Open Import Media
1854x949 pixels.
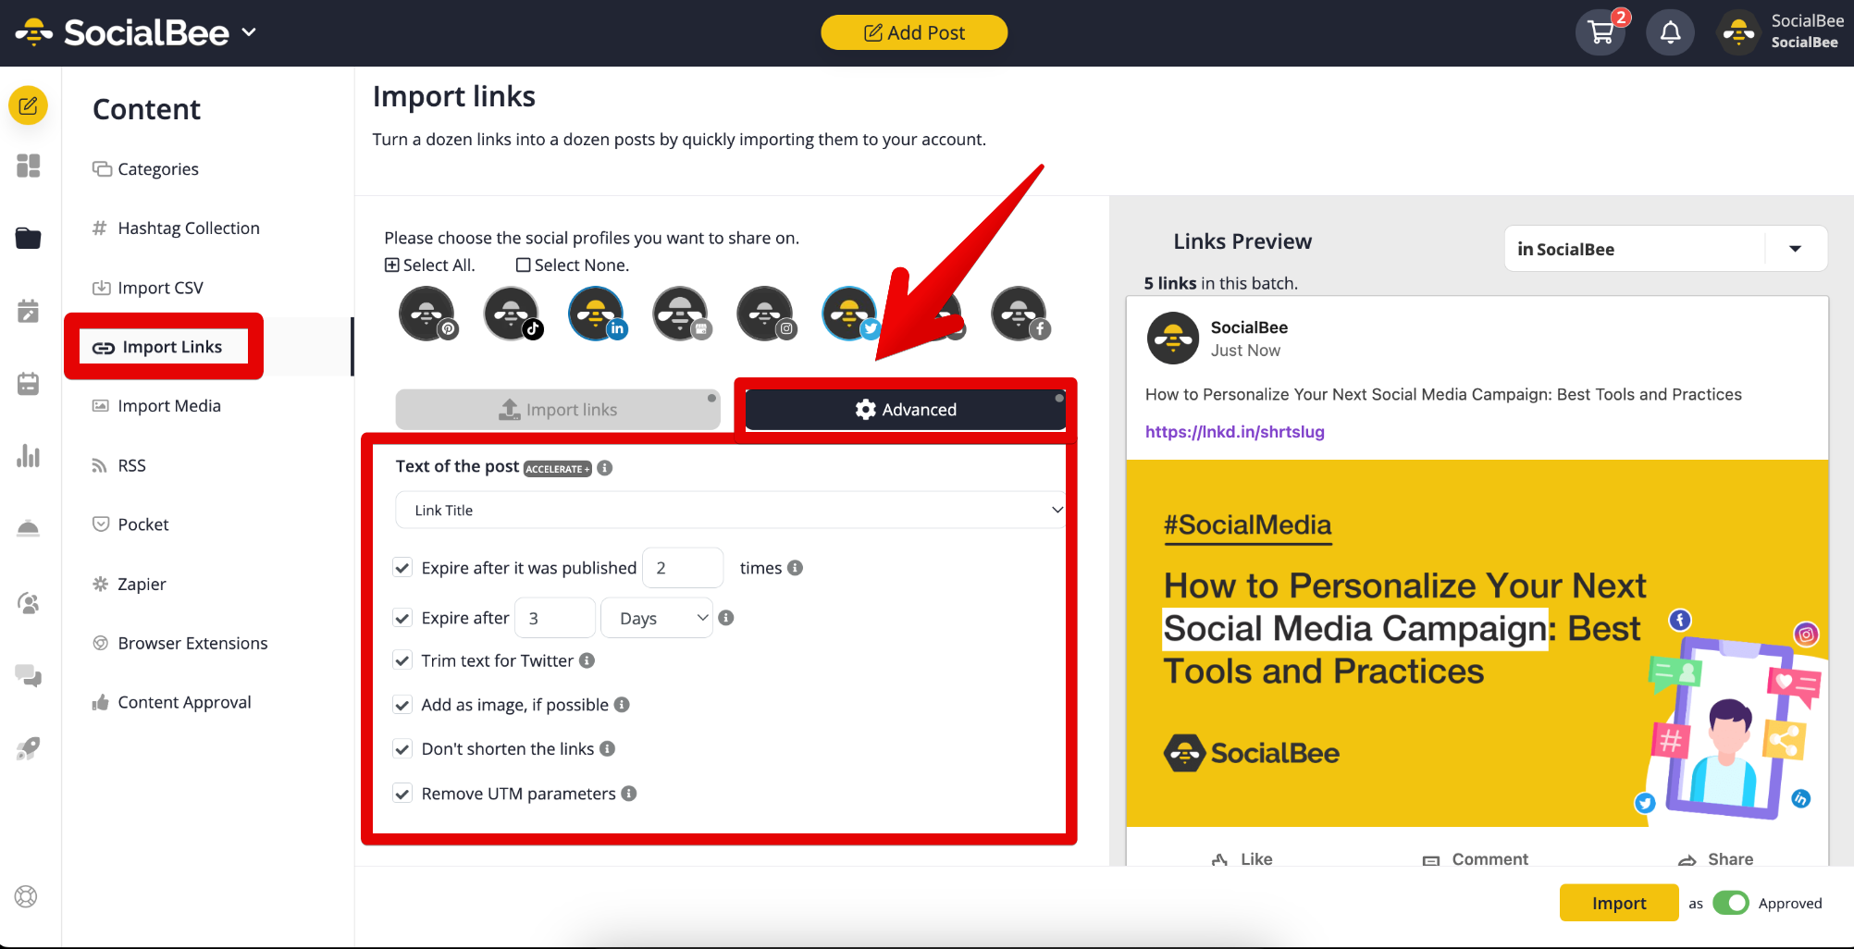(169, 406)
